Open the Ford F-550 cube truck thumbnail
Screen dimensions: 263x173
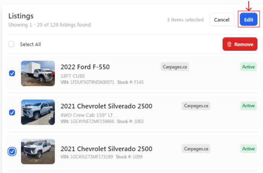[38, 73]
